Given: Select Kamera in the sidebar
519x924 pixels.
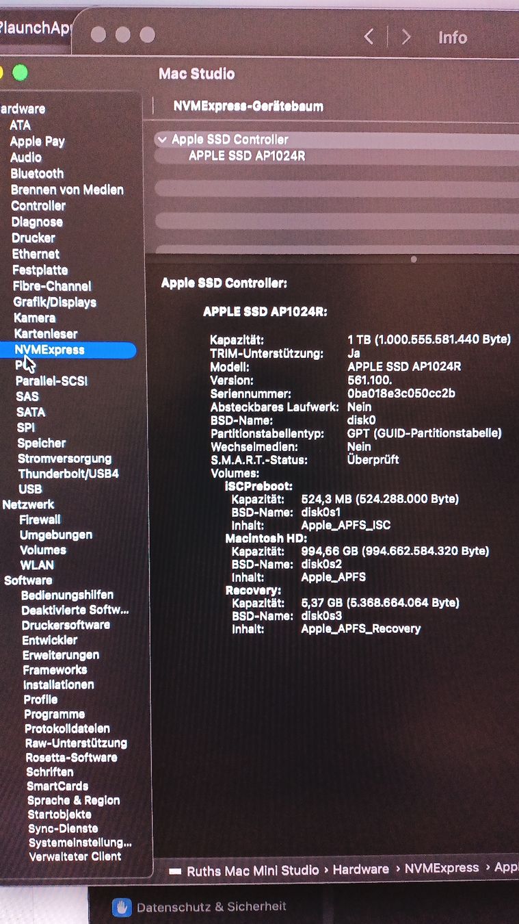Looking at the screenshot, I should (x=35, y=318).
